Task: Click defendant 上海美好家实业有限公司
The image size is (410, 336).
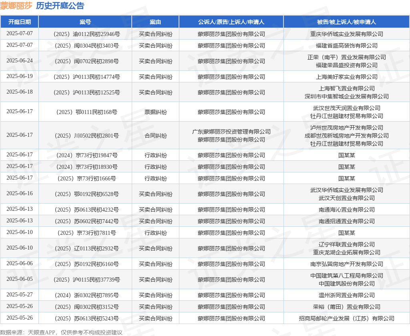Action: pos(346,77)
